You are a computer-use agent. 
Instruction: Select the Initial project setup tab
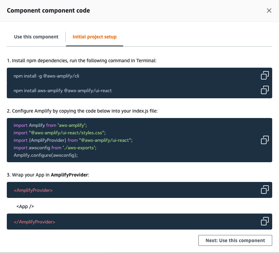coord(95,37)
